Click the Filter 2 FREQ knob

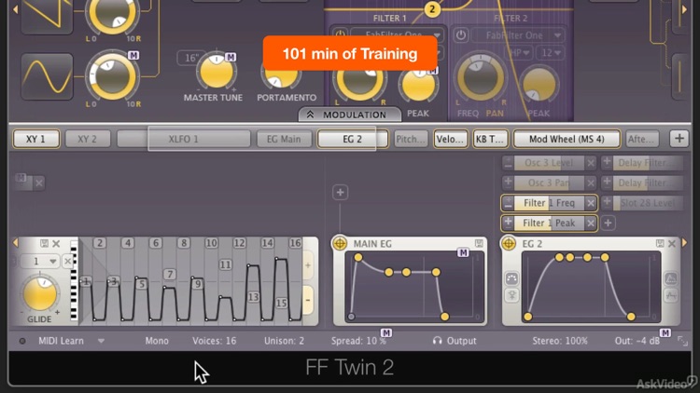[x=480, y=78]
